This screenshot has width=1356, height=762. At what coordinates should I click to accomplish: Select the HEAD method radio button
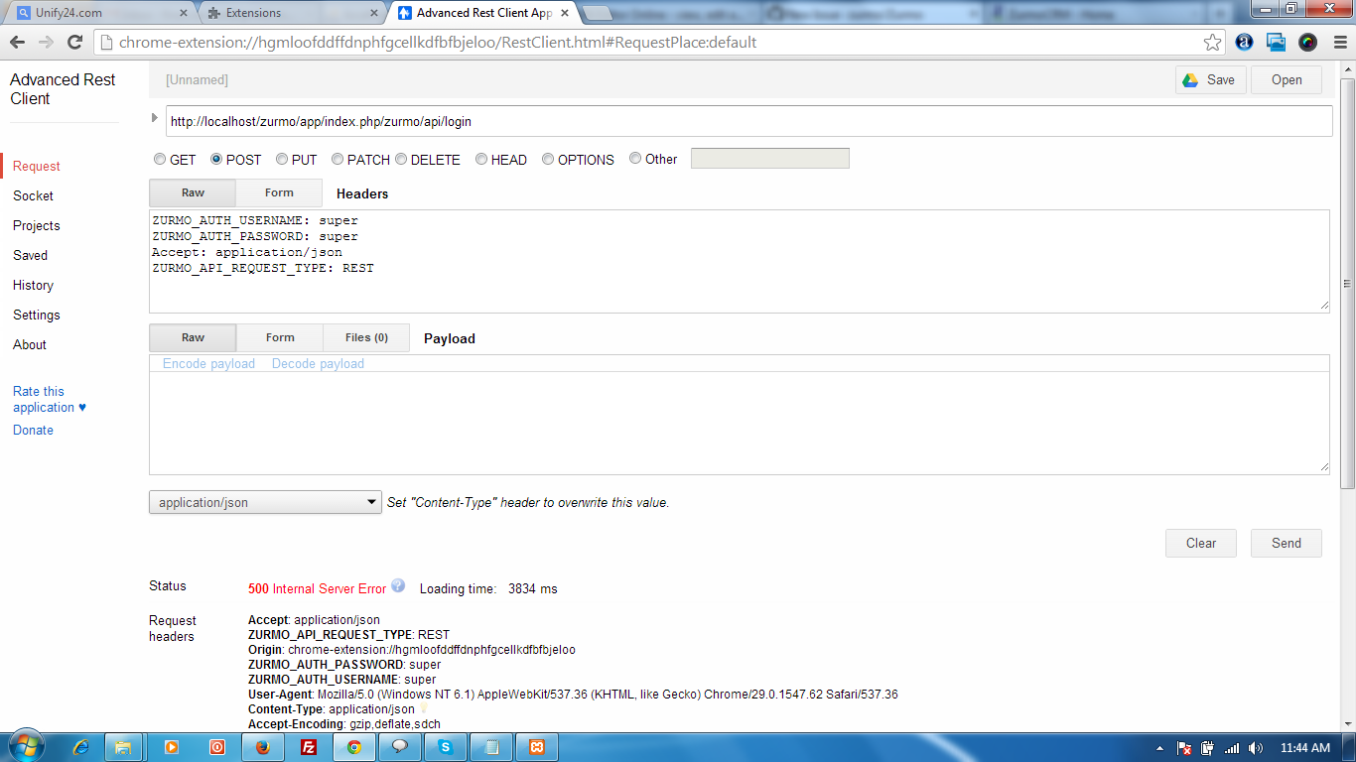[x=481, y=159]
